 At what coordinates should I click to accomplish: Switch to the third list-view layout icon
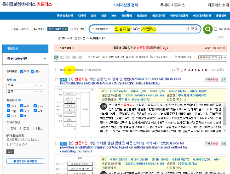click(68, 57)
